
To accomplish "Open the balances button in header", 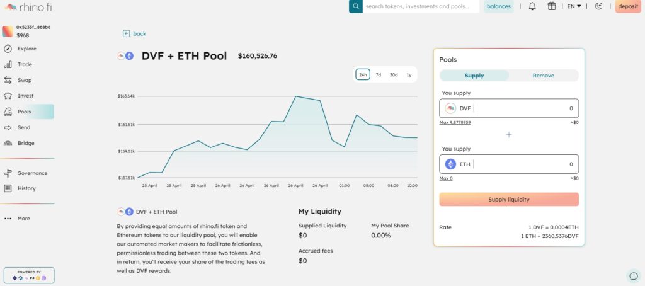I will [x=499, y=6].
